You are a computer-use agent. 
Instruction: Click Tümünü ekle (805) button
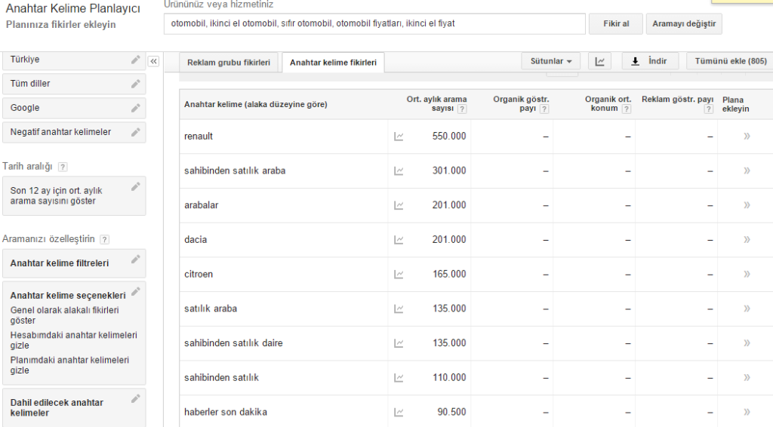click(x=731, y=62)
